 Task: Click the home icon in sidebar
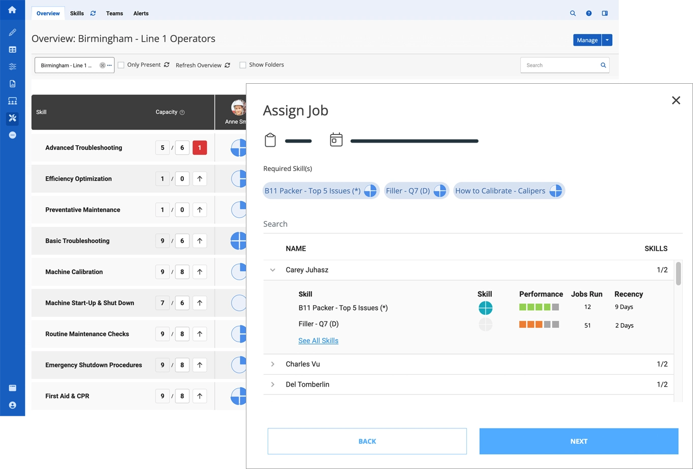point(12,10)
